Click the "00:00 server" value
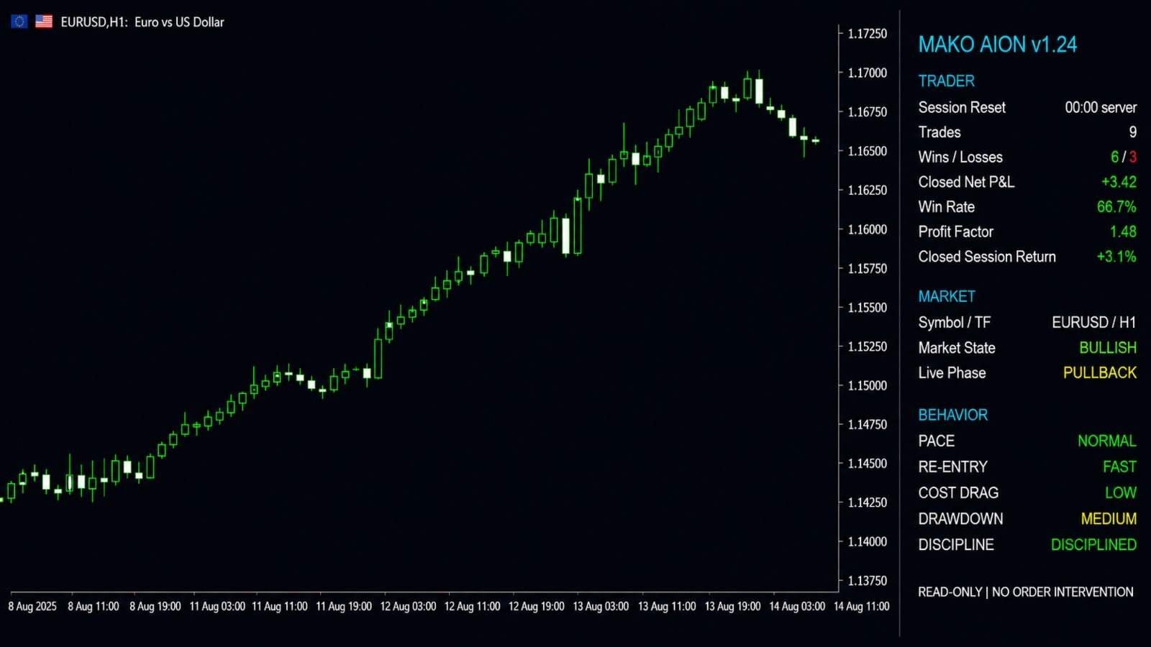 [x=1101, y=108]
